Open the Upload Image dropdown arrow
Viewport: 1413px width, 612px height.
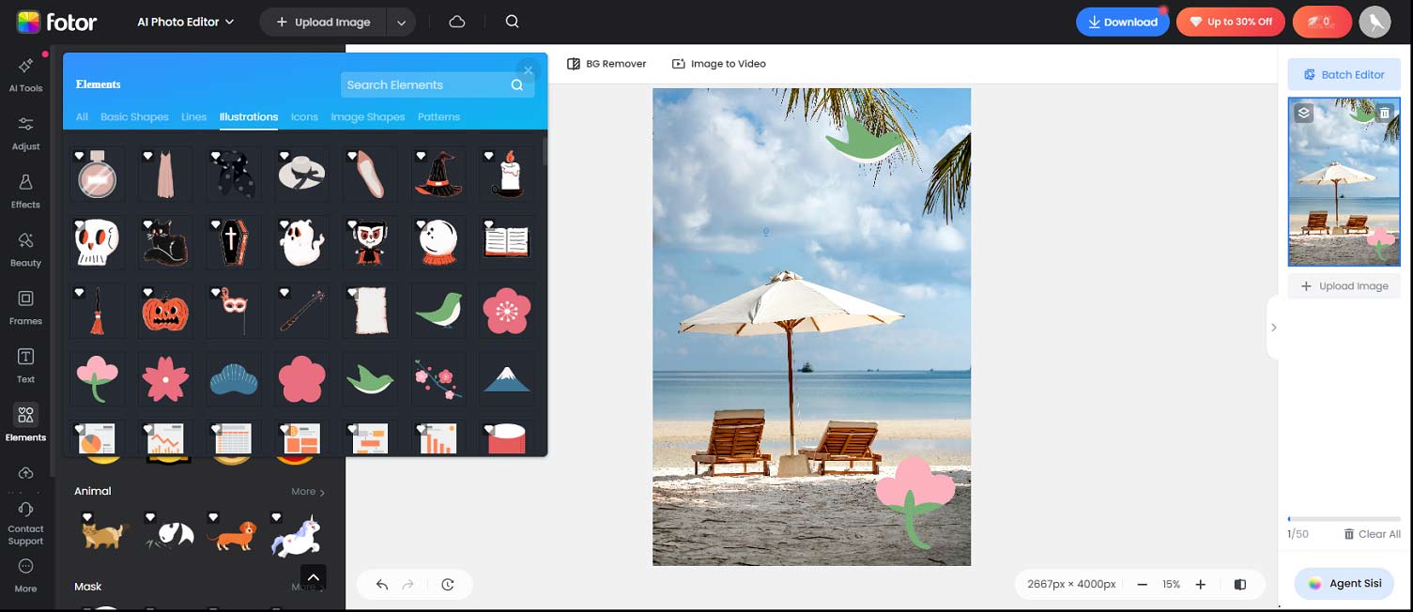click(402, 22)
